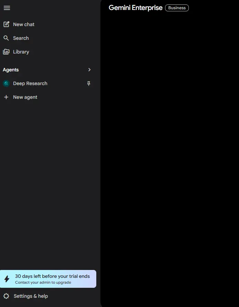
Task: Click the Settings gear icon
Action: point(6,296)
